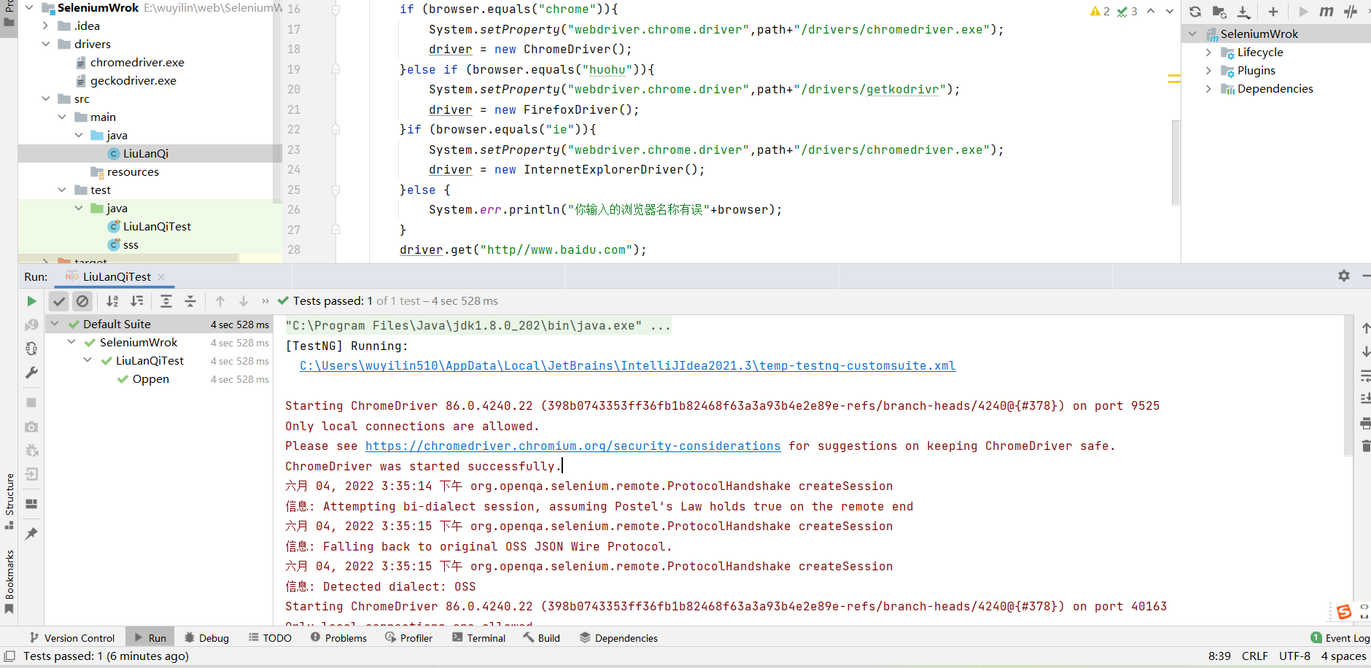Select Oppen test result
This screenshot has width=1371, height=668.
pos(150,379)
